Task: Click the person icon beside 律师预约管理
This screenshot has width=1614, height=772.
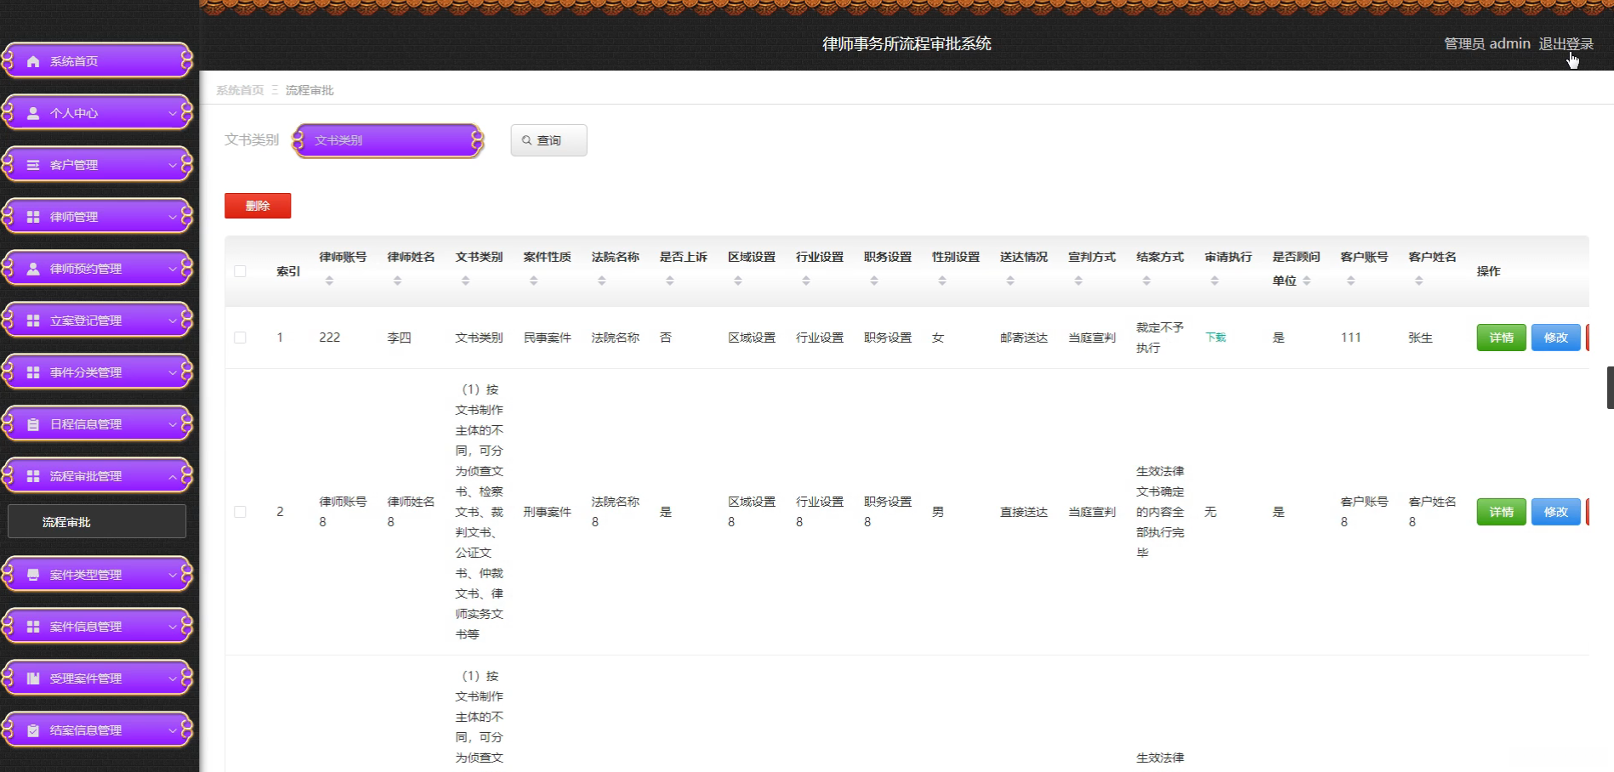Action: [x=33, y=269]
